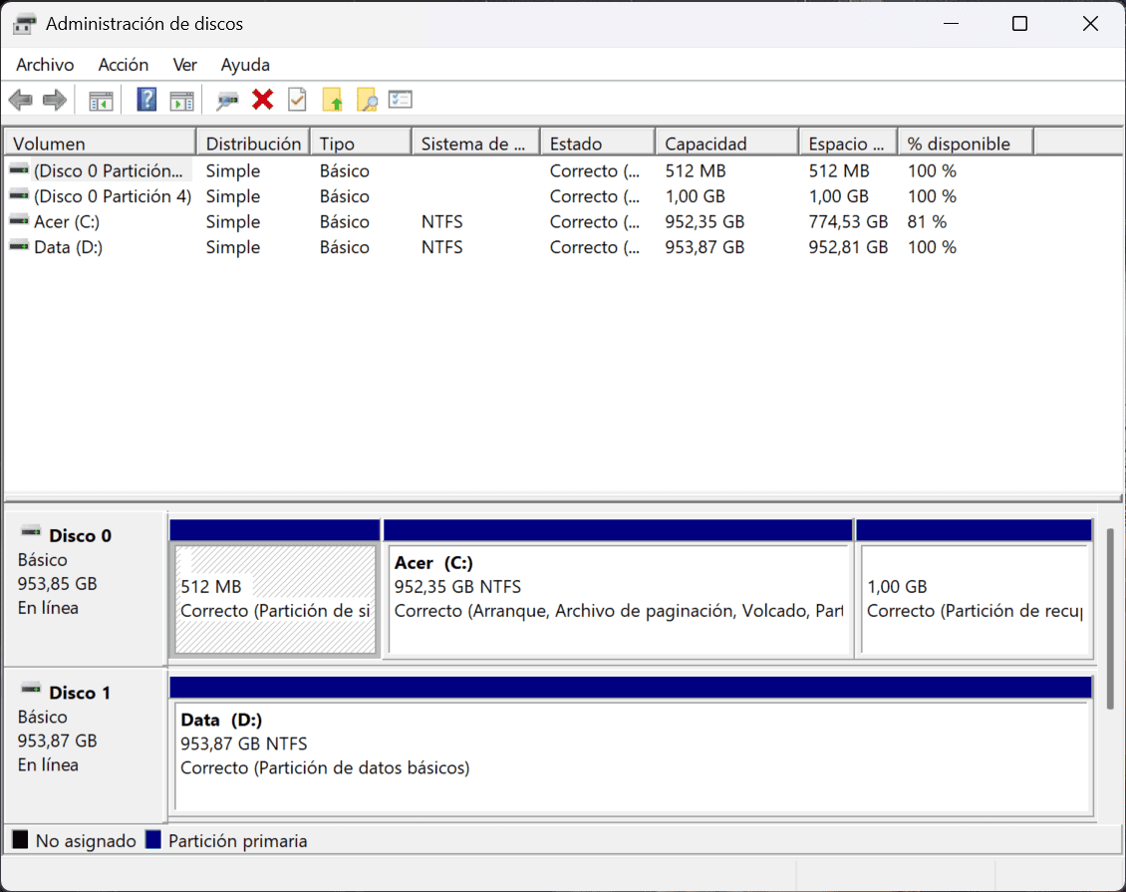1126x892 pixels.
Task: Click the folder with magnifier icon
Action: tap(367, 100)
